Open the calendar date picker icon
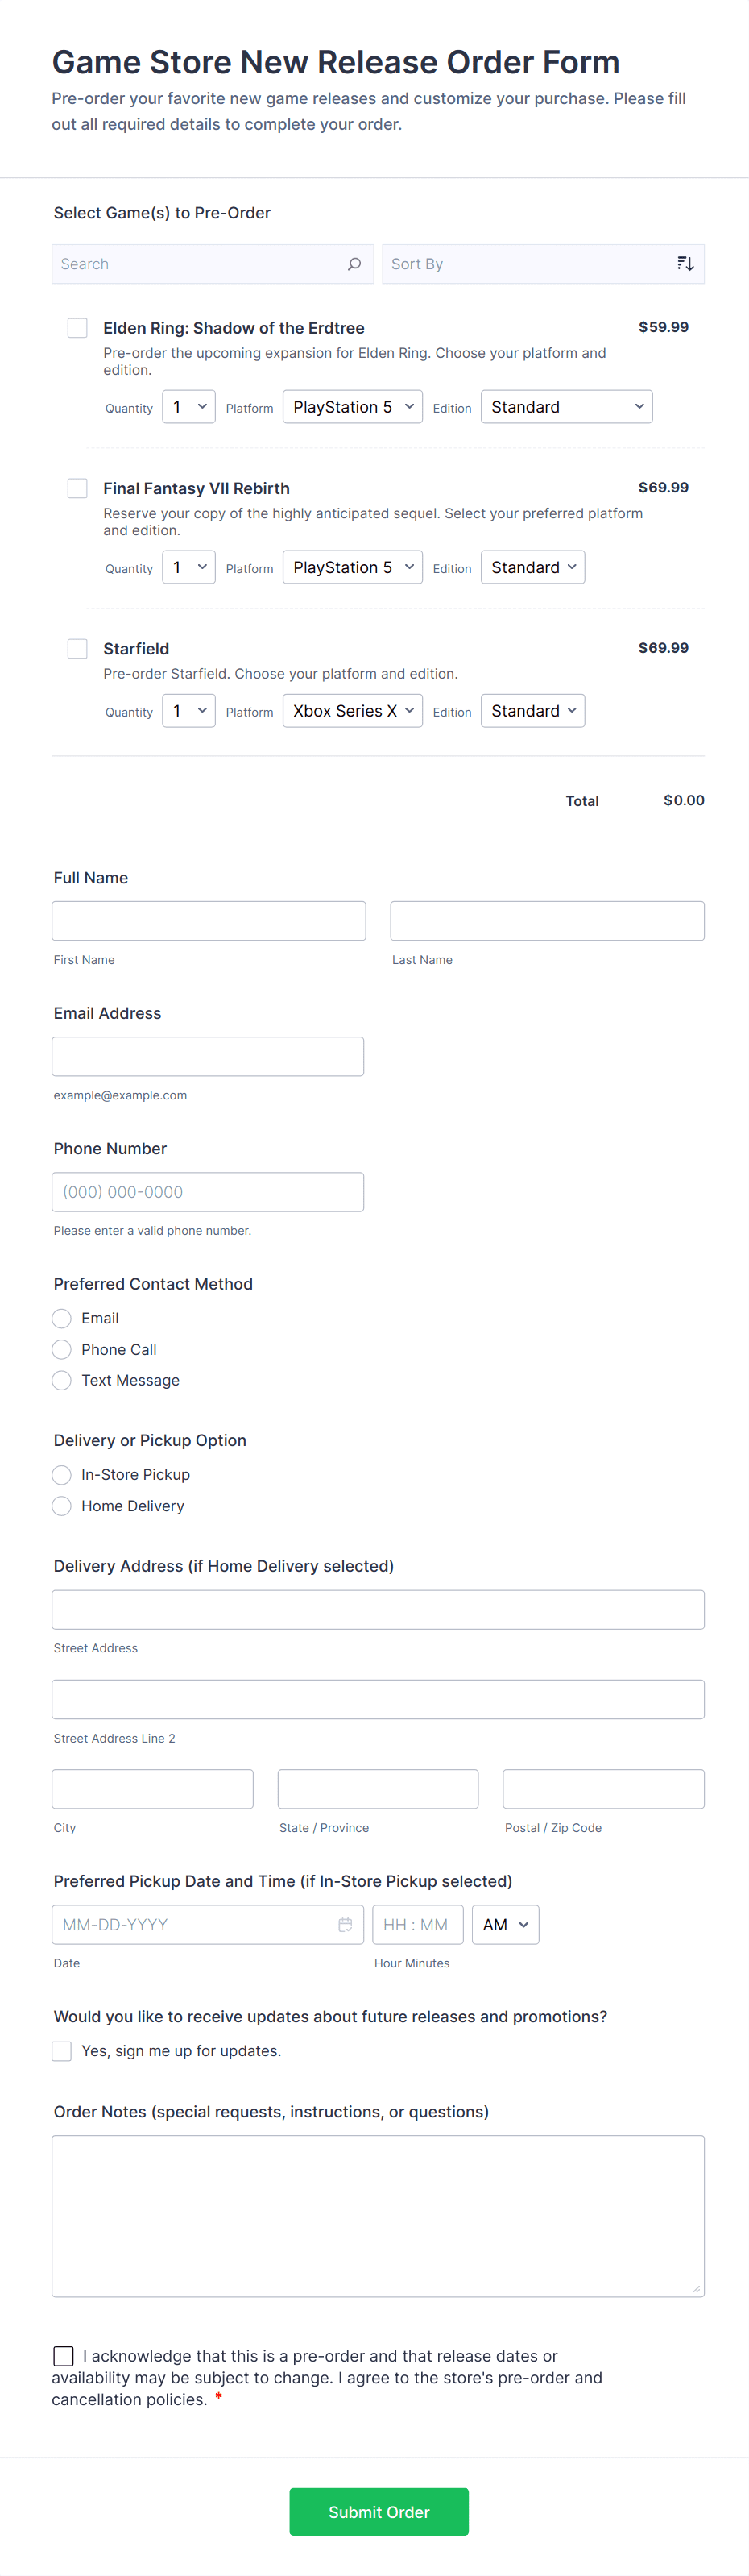Viewport: 749px width, 2576px height. [346, 1924]
